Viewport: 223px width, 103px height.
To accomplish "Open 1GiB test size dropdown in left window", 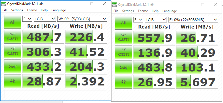I will [x=45, y=19].
